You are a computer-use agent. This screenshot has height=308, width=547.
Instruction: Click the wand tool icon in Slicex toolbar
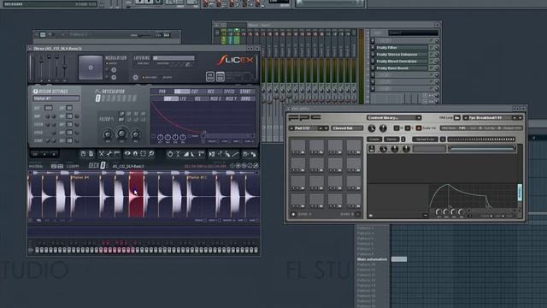tap(109, 154)
